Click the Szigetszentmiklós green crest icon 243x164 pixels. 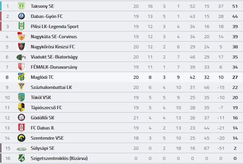click(21, 158)
